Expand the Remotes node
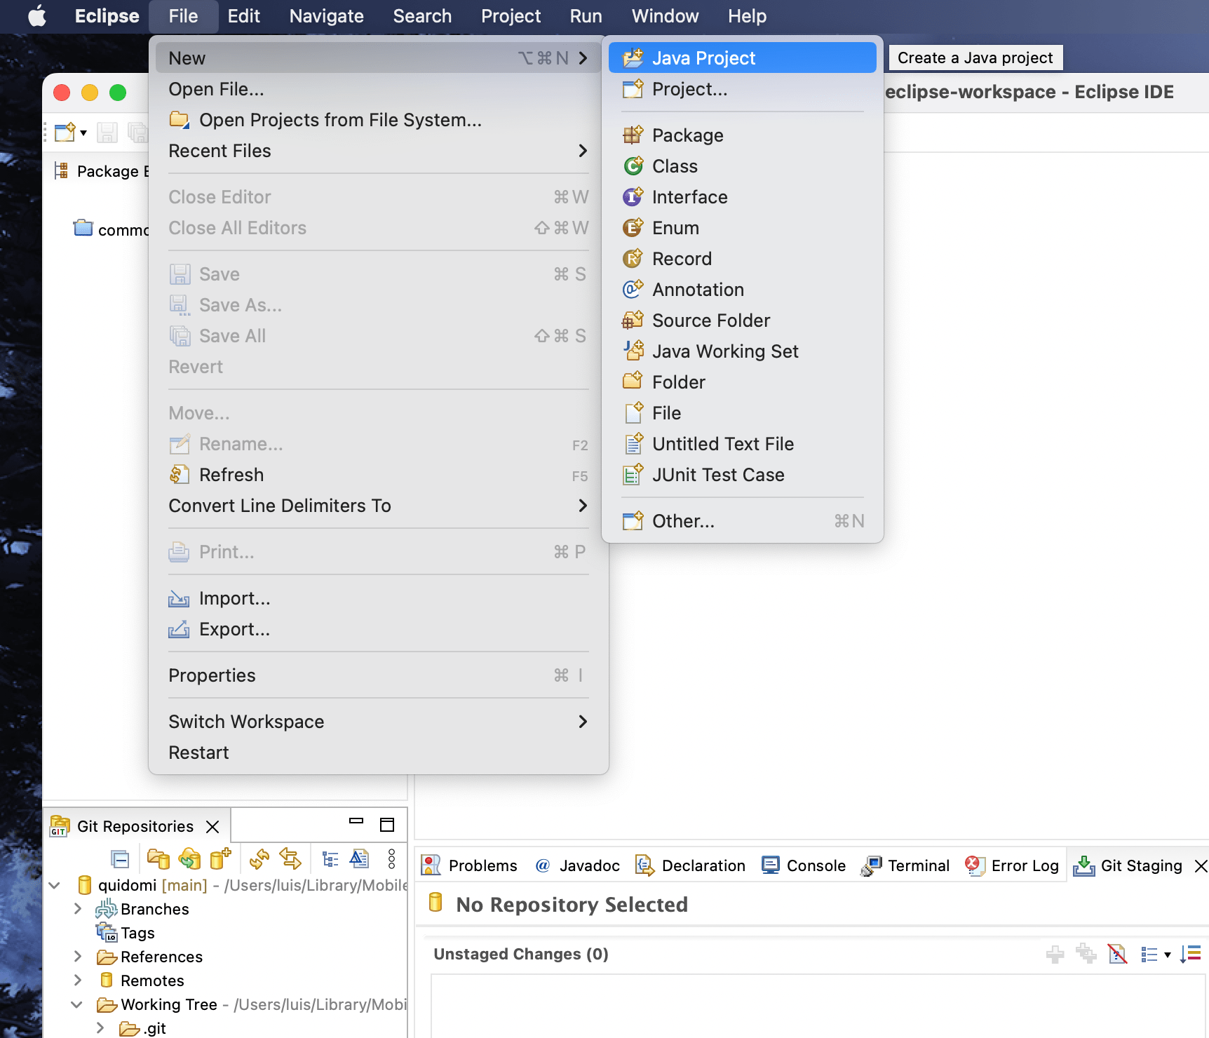1209x1038 pixels. (78, 980)
